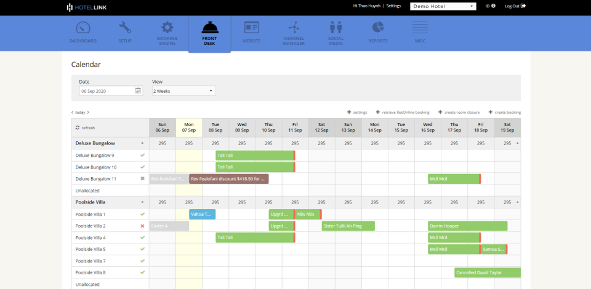The height and width of the screenshot is (289, 591).
Task: Open Upgrd booking on Poolside Villa 2
Action: (282, 226)
